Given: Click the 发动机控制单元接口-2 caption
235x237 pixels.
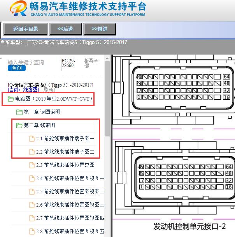Looking at the screenshot, I should [189, 226].
